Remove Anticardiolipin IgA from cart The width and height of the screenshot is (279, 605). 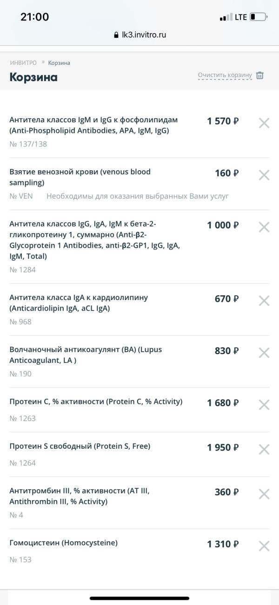pos(264,301)
